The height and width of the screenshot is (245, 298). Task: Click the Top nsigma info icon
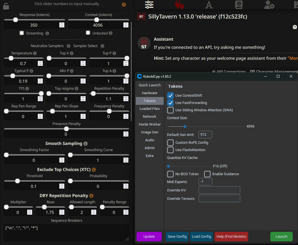click(x=76, y=89)
